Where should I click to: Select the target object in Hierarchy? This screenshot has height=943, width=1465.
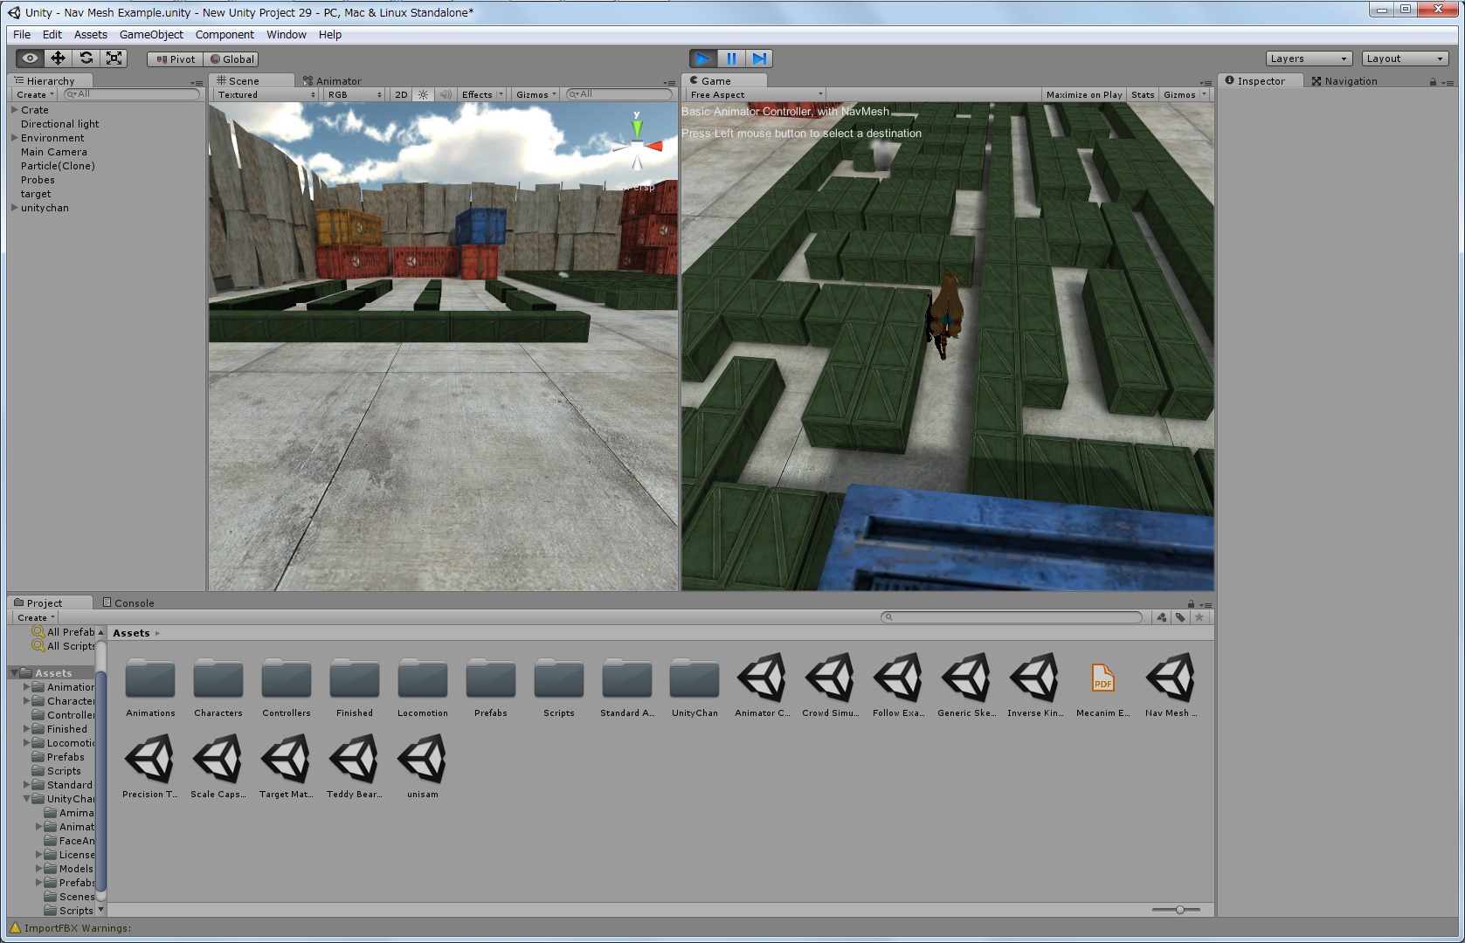36,194
